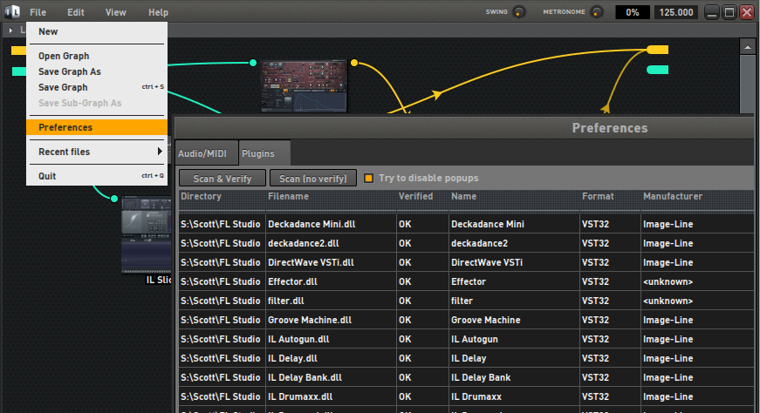Click the 125.000 tempo field
The height and width of the screenshot is (413, 760).
(x=676, y=12)
